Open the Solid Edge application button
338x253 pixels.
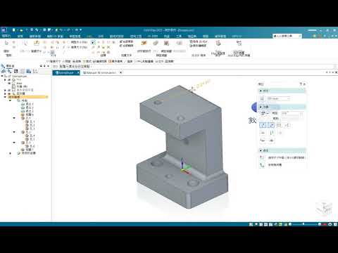(4, 30)
